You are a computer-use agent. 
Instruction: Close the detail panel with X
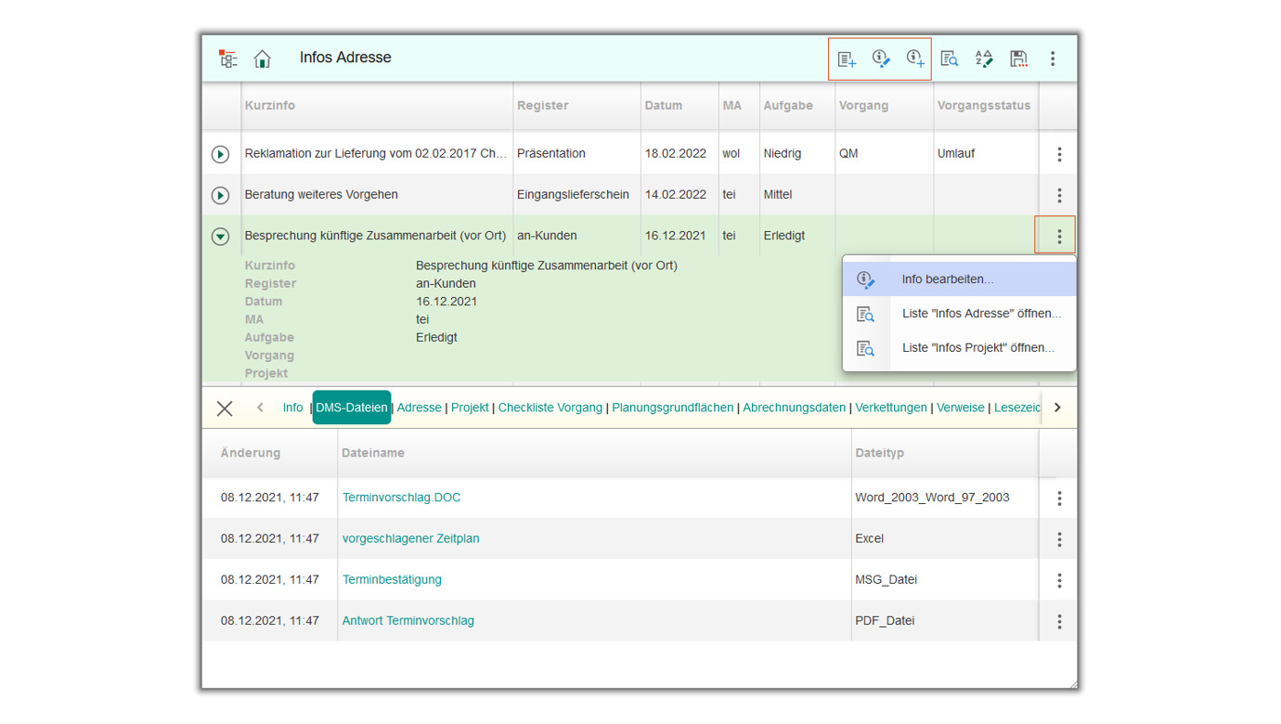click(x=225, y=408)
